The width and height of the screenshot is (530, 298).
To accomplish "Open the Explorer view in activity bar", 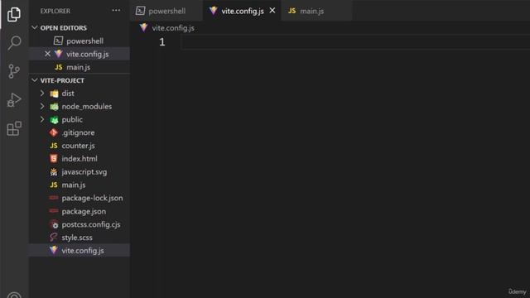I will [14, 14].
